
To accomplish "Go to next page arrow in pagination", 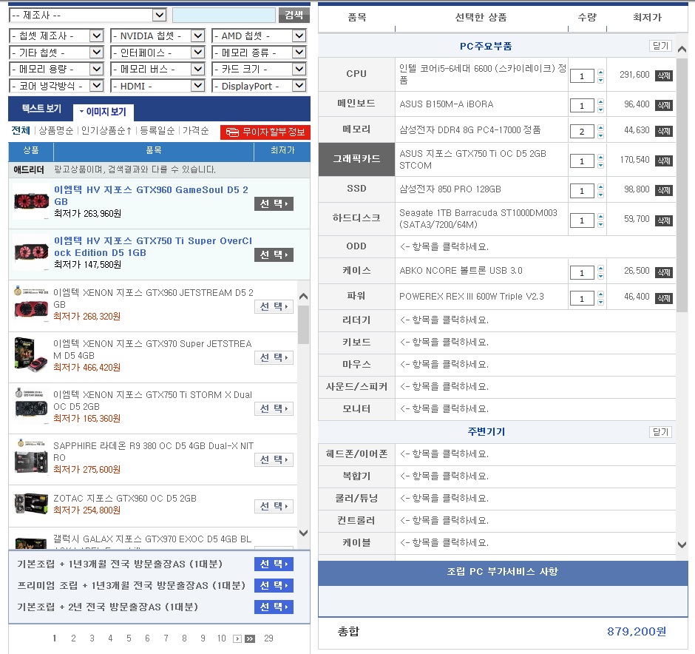I will (237, 638).
